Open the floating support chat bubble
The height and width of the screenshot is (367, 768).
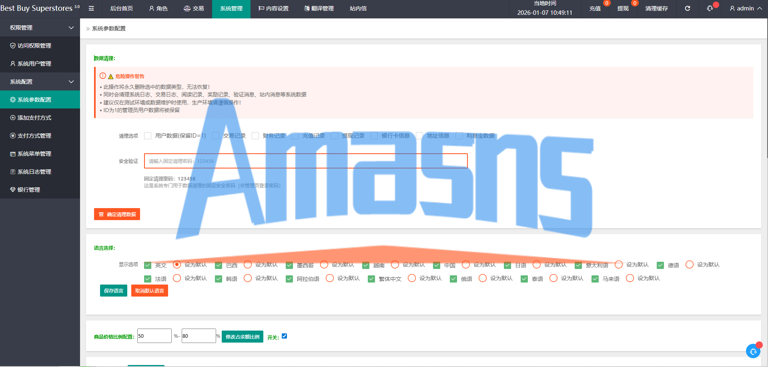(x=753, y=351)
